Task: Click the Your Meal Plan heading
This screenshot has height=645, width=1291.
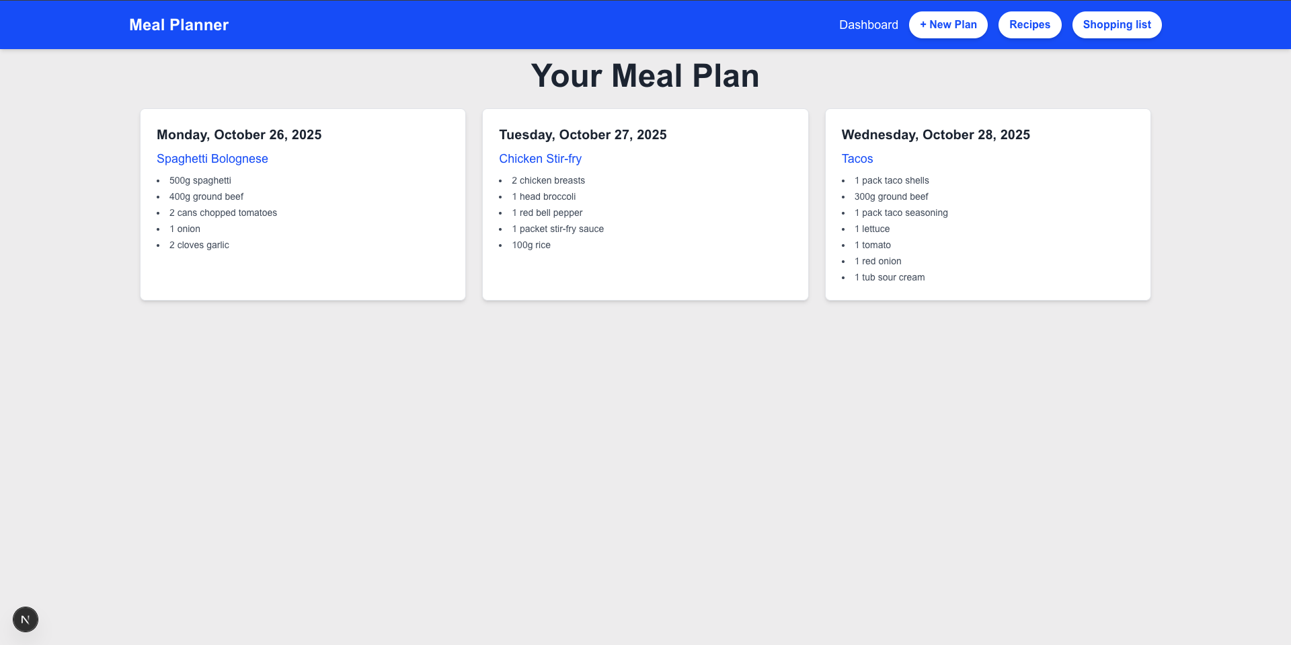Action: pos(645,75)
